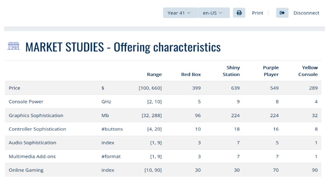Click Red Box price 399
Viewport: 329px width, 178px height.
tap(197, 88)
